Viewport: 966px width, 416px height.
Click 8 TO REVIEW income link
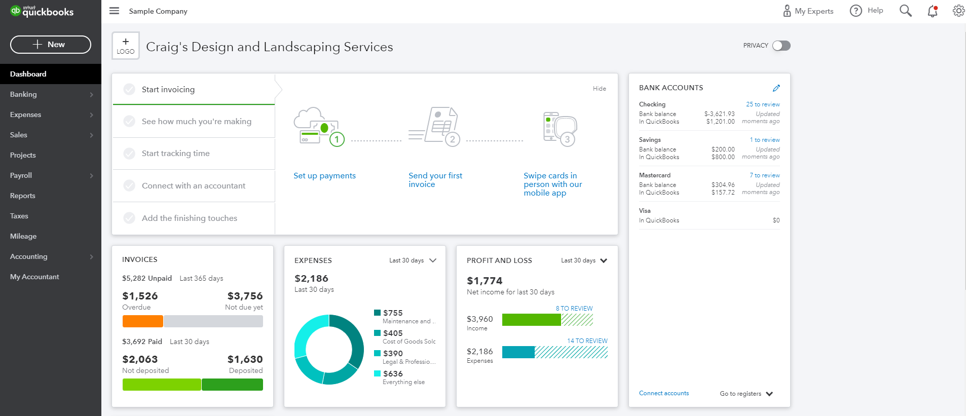(574, 309)
